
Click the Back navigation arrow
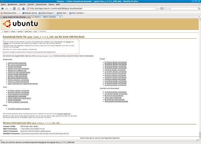coord(3,8)
